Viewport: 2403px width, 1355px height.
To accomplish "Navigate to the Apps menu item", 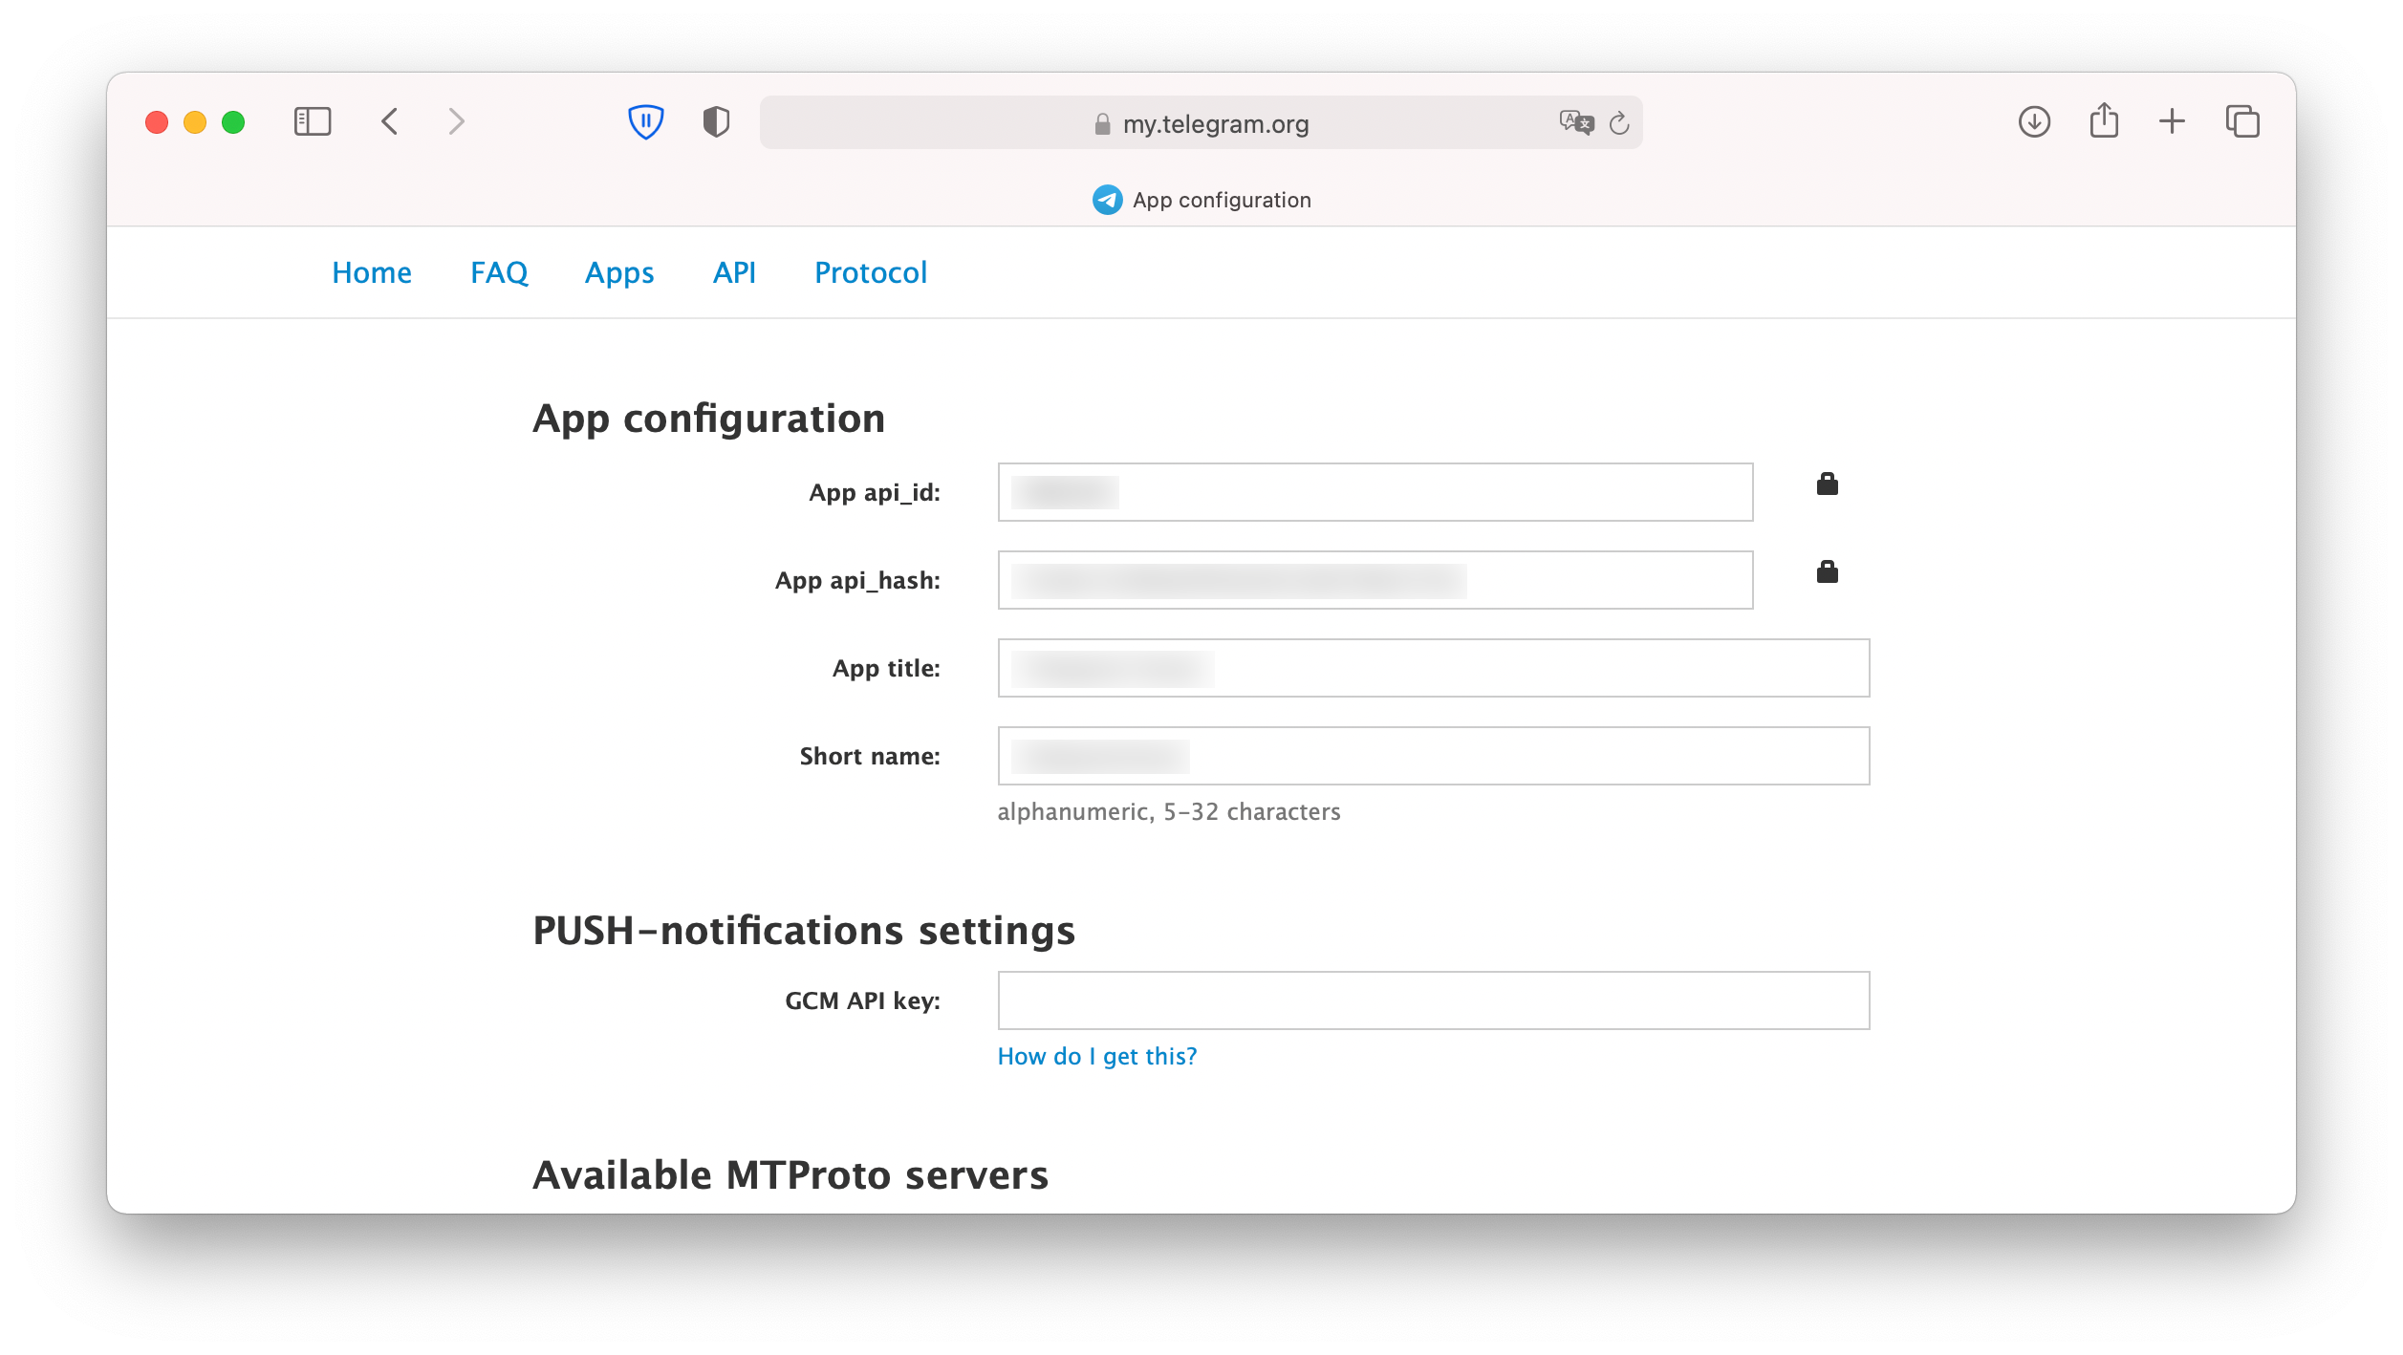I will (619, 272).
